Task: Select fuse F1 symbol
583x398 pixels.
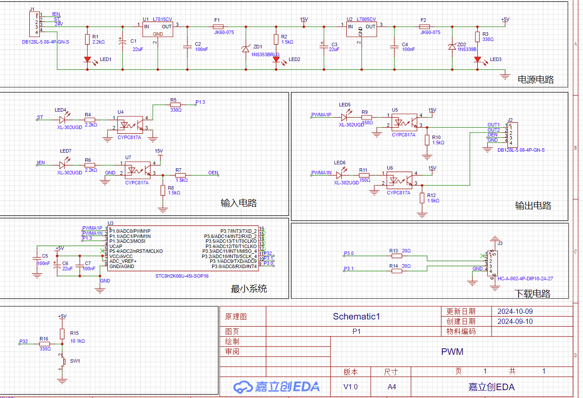Action: point(218,27)
